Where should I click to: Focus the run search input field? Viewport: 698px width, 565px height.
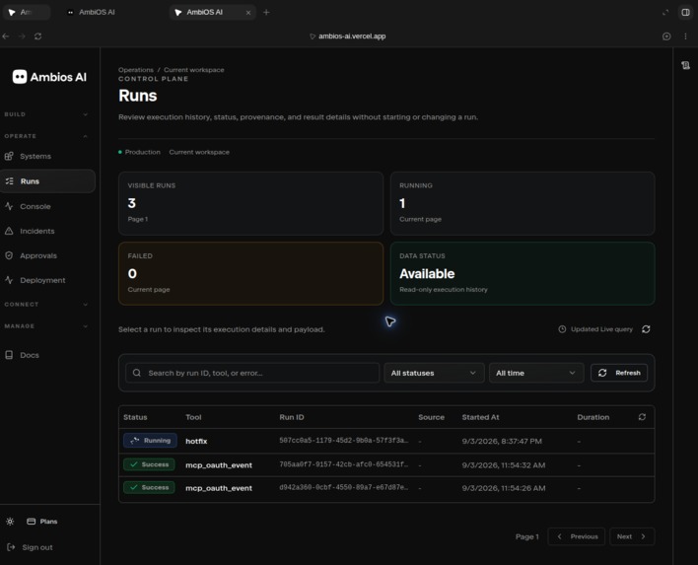tap(252, 373)
